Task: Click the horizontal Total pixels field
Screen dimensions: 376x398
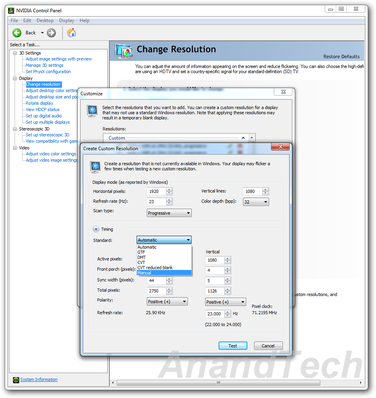Action: click(x=156, y=291)
